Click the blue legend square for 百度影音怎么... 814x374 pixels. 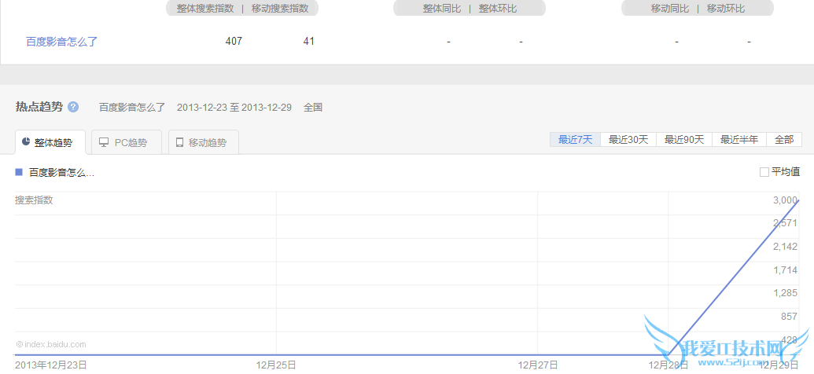click(x=19, y=172)
